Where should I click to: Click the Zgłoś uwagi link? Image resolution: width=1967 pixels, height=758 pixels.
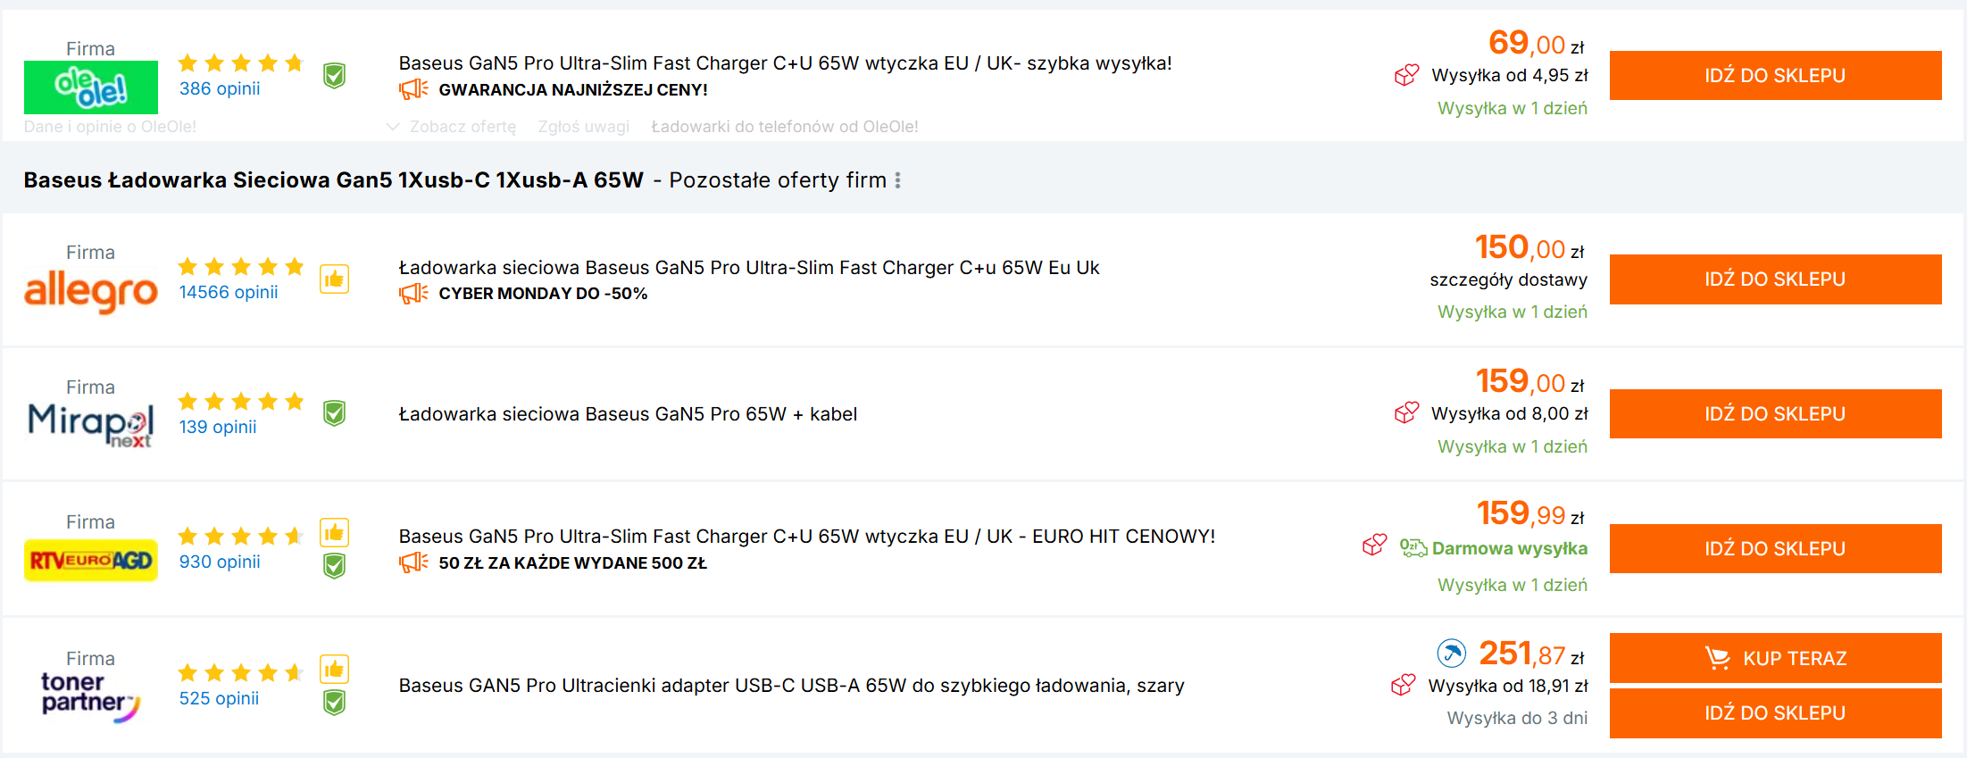coord(583,127)
